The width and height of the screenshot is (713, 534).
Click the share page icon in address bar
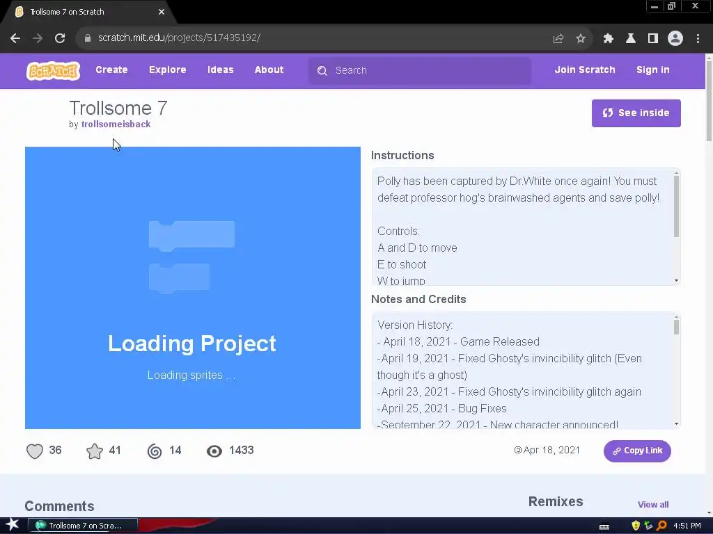pyautogui.click(x=558, y=39)
